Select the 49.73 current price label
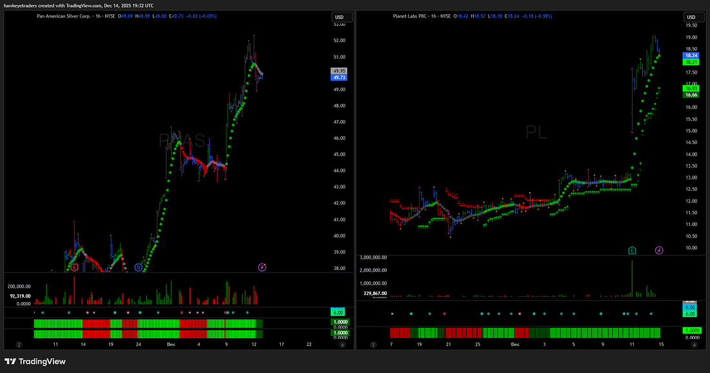 click(339, 78)
